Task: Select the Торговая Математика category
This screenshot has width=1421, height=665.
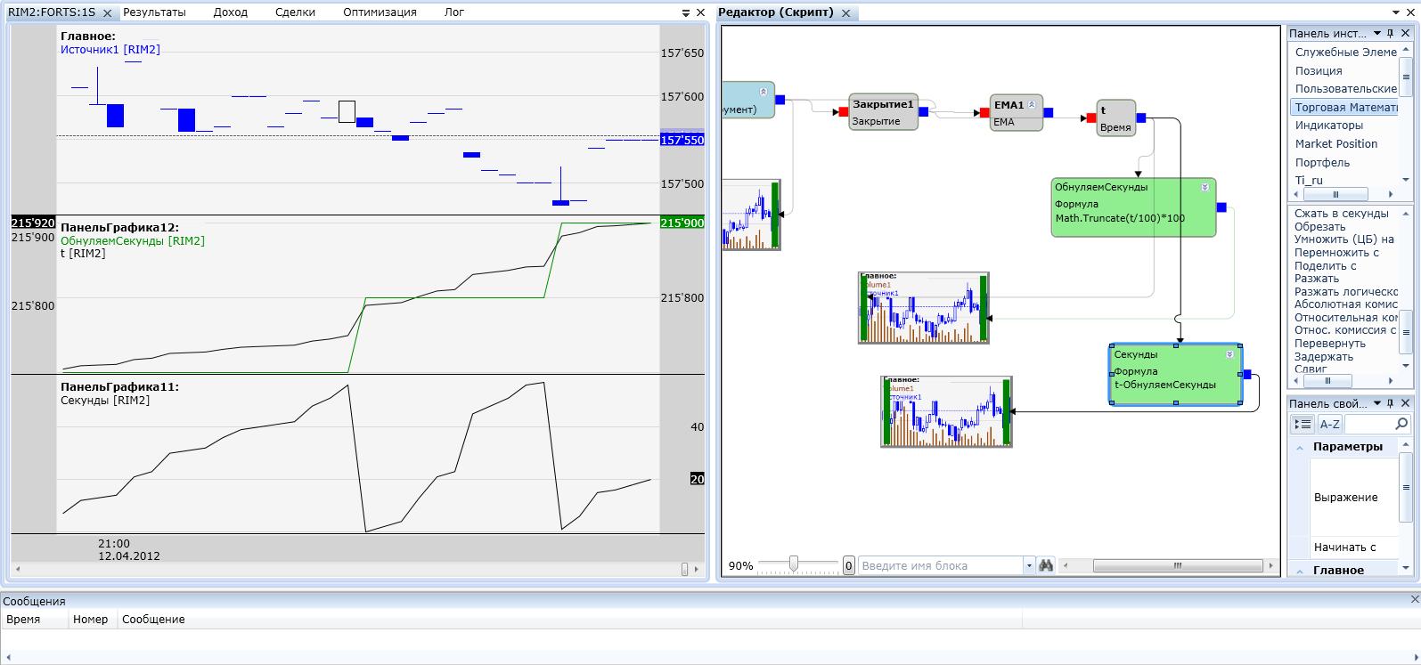Action: pyautogui.click(x=1345, y=107)
